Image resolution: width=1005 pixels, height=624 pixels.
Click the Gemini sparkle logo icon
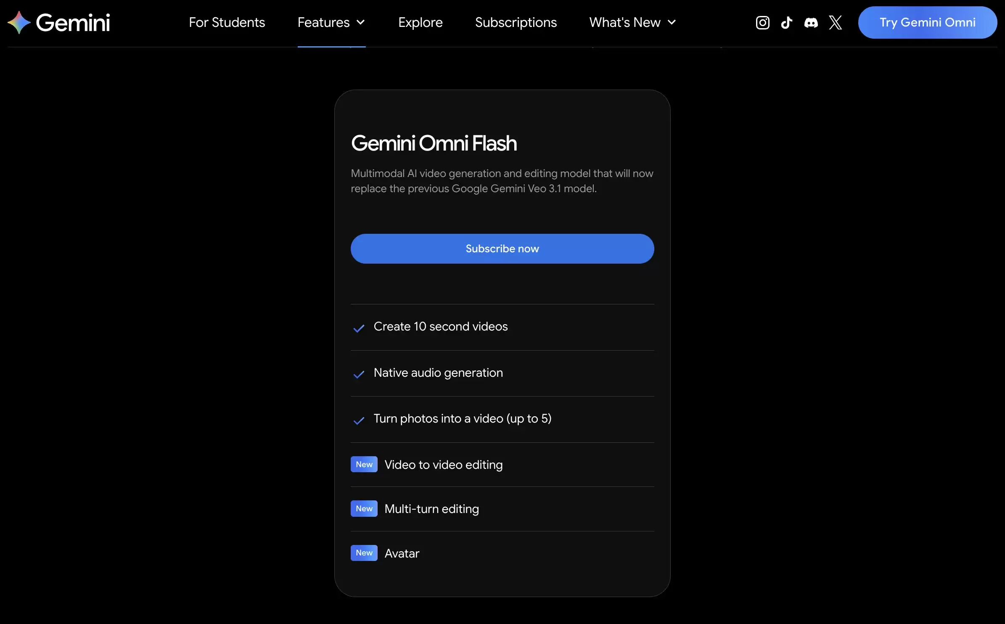tap(19, 22)
